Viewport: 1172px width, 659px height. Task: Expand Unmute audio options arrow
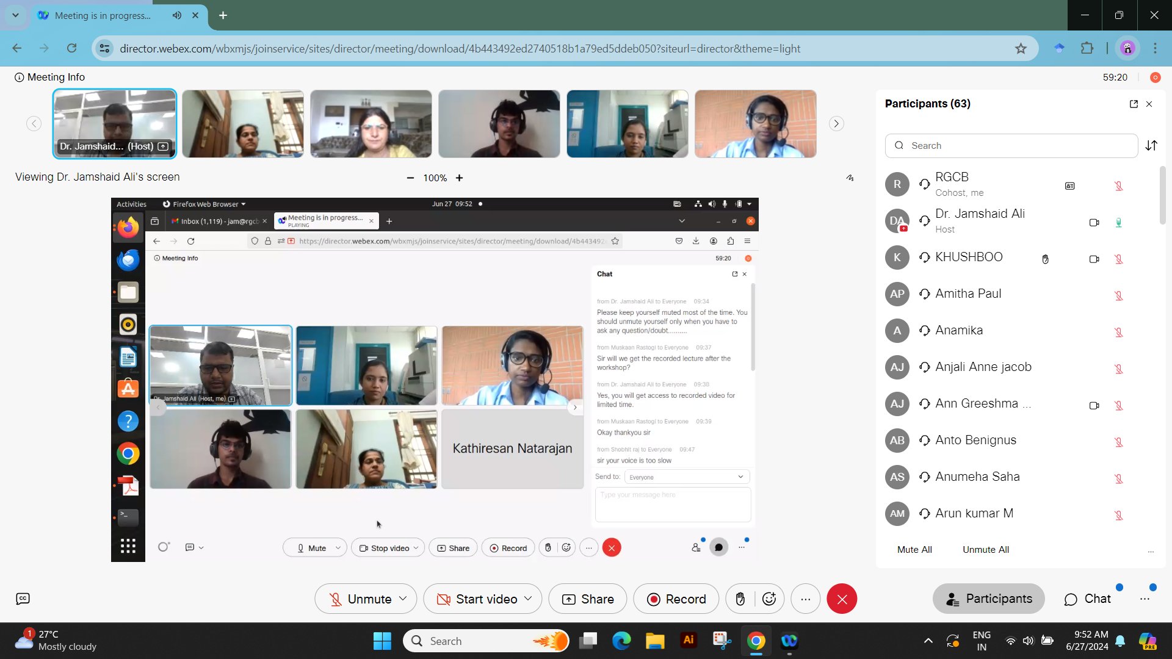click(403, 599)
